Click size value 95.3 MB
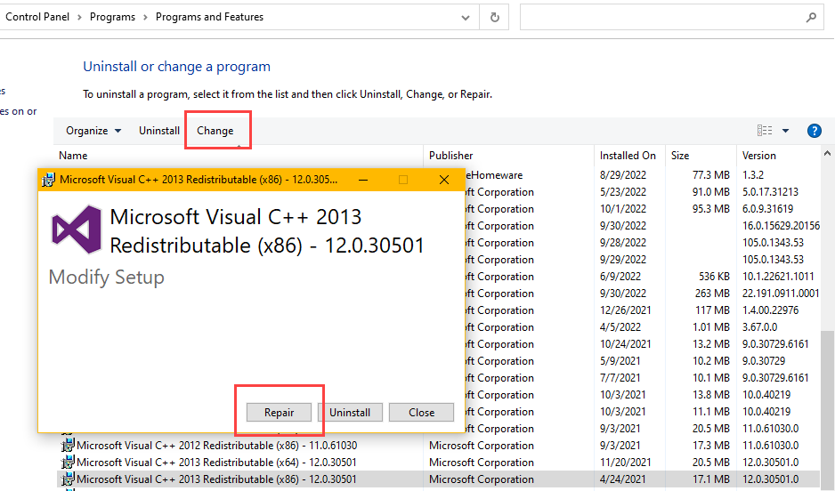Screen dimensions: 835x491 tap(711, 208)
